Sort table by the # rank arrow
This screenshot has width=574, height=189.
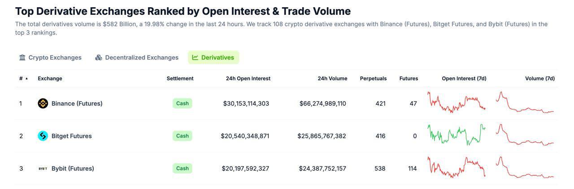(26, 78)
